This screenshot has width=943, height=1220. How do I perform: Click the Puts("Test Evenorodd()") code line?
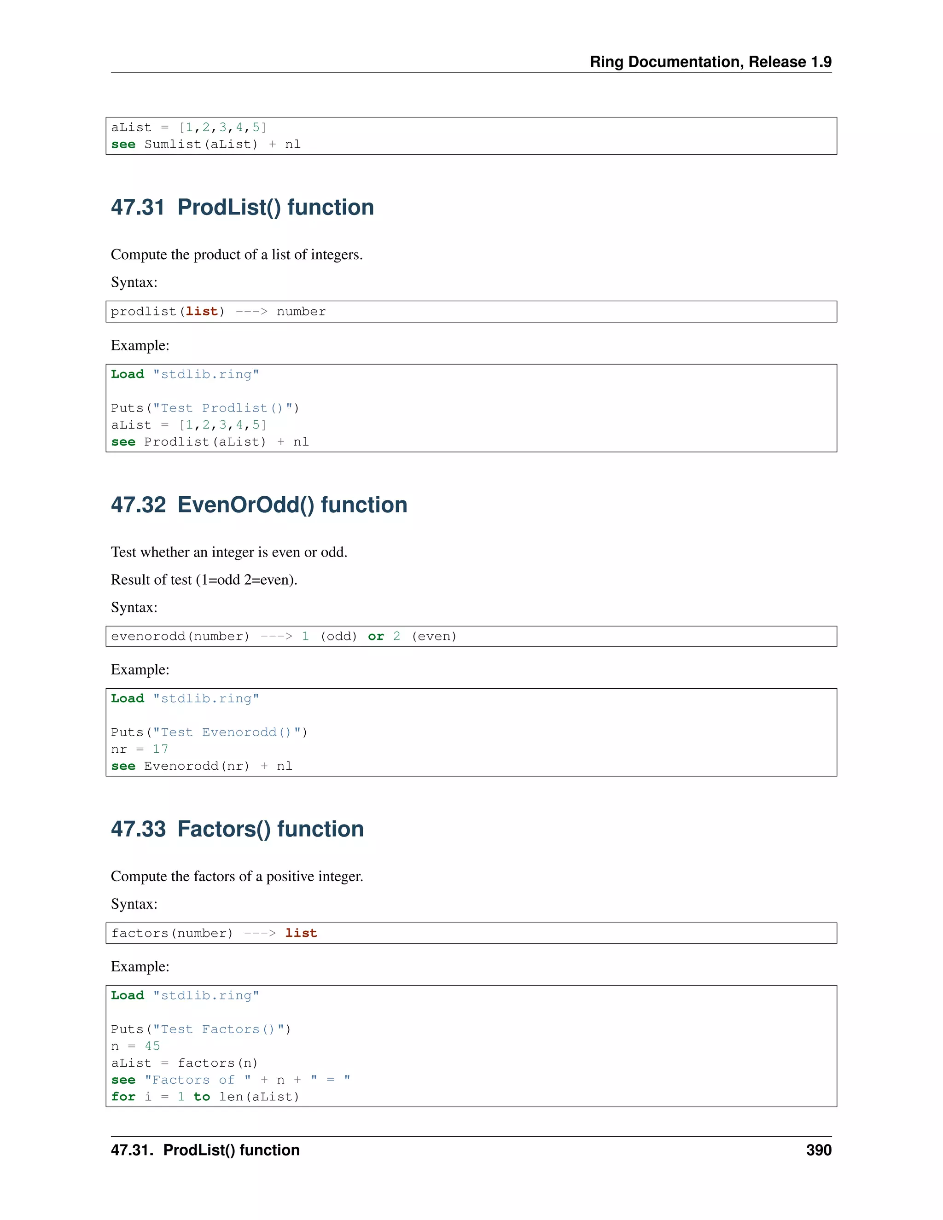click(209, 732)
